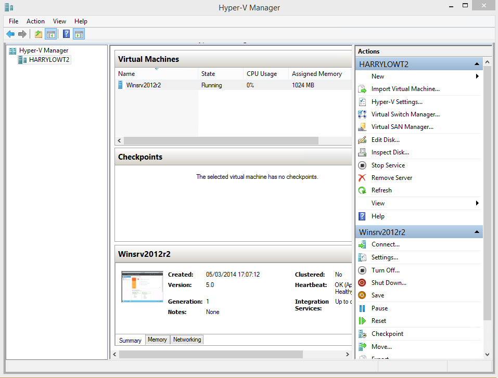Viewport: 498px width, 378px height.
Task: Expand the View submenu arrow in Actions
Action: click(477, 203)
